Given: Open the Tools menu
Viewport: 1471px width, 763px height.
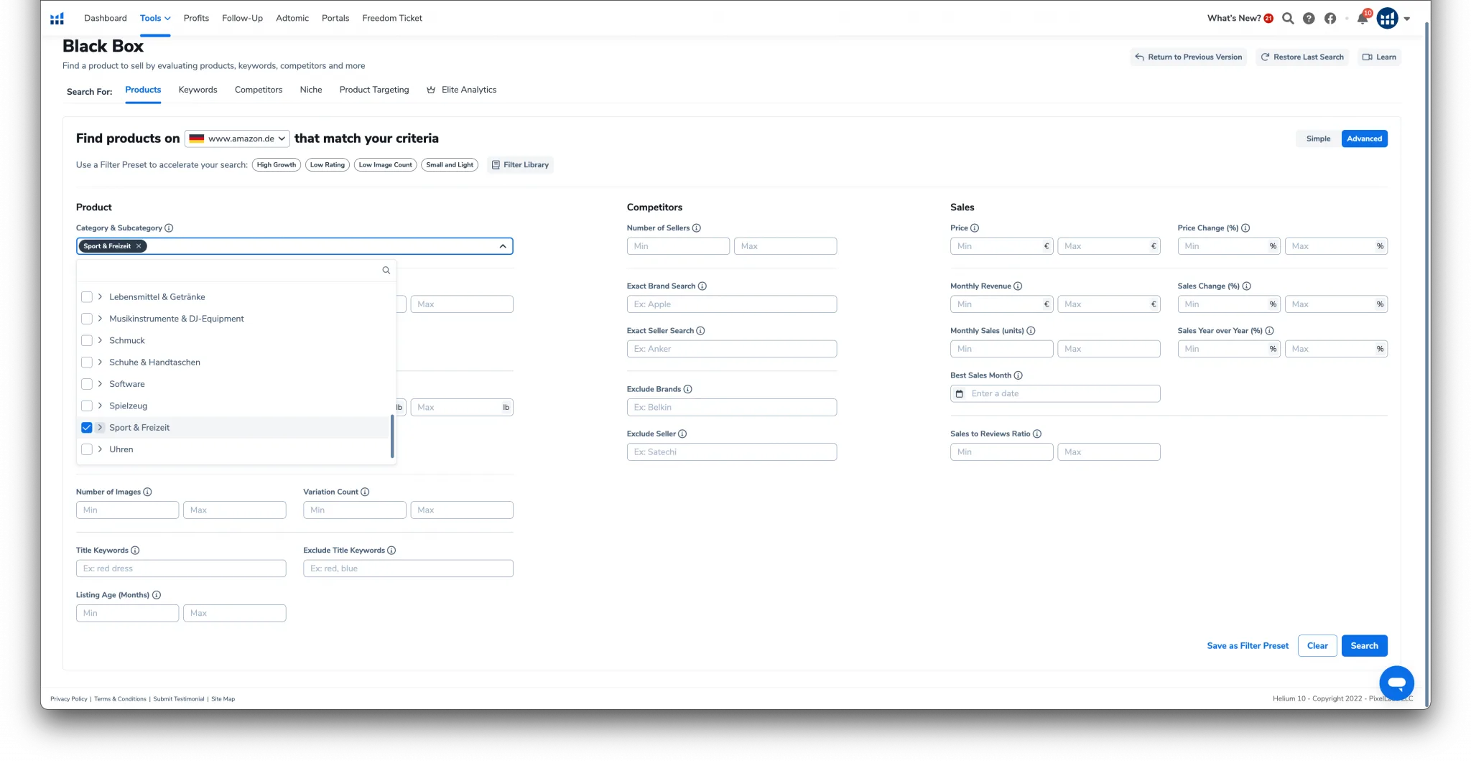Looking at the screenshot, I should click(x=155, y=18).
